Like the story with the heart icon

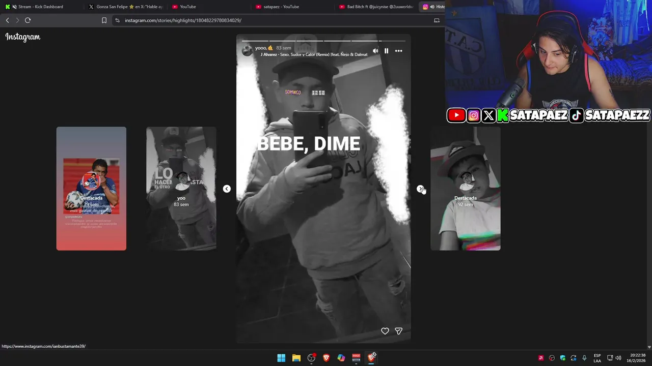(385, 331)
